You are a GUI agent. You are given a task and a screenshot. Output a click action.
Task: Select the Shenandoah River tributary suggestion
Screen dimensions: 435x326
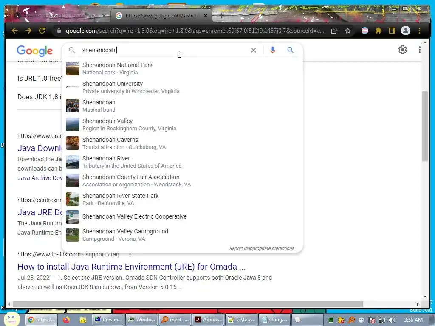coord(182,162)
